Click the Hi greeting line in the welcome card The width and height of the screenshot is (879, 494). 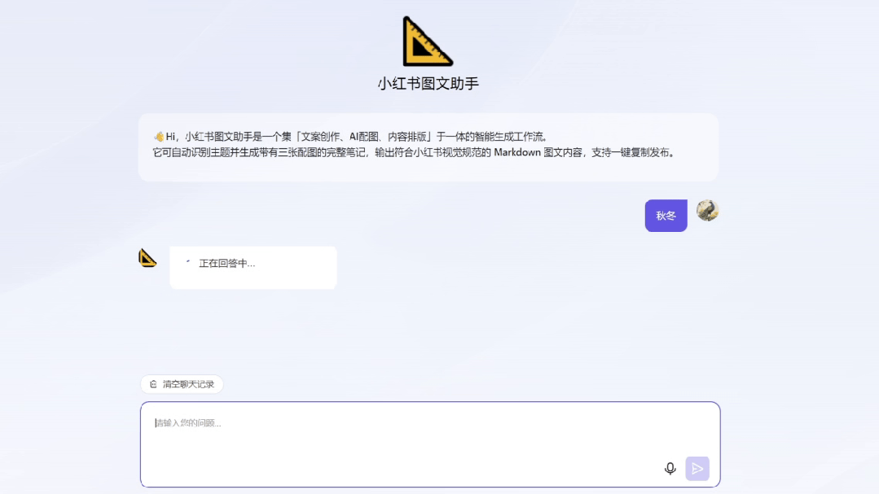[x=171, y=135]
